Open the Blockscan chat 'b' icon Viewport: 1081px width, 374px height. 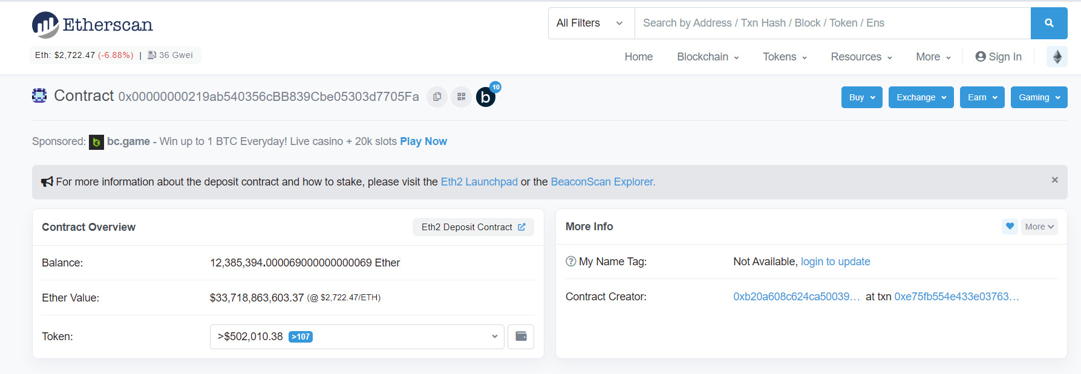tap(486, 97)
